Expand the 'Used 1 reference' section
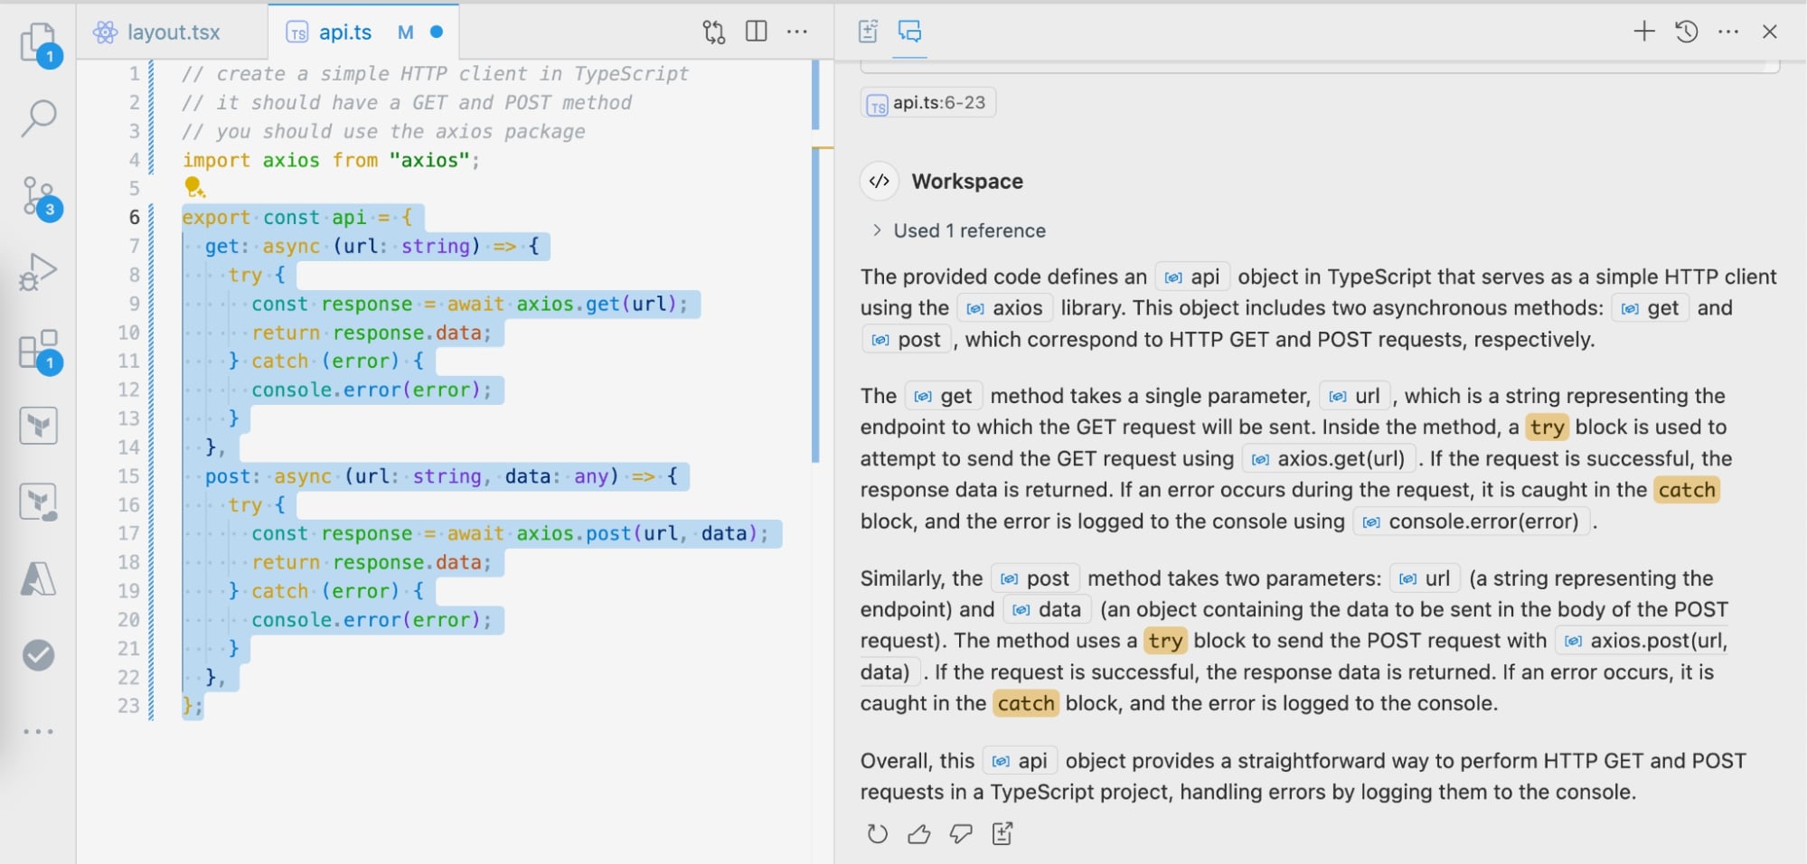Image resolution: width=1807 pixels, height=864 pixels. pos(958,230)
